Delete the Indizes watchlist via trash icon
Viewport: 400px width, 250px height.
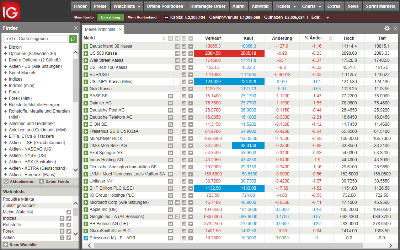pos(62,218)
